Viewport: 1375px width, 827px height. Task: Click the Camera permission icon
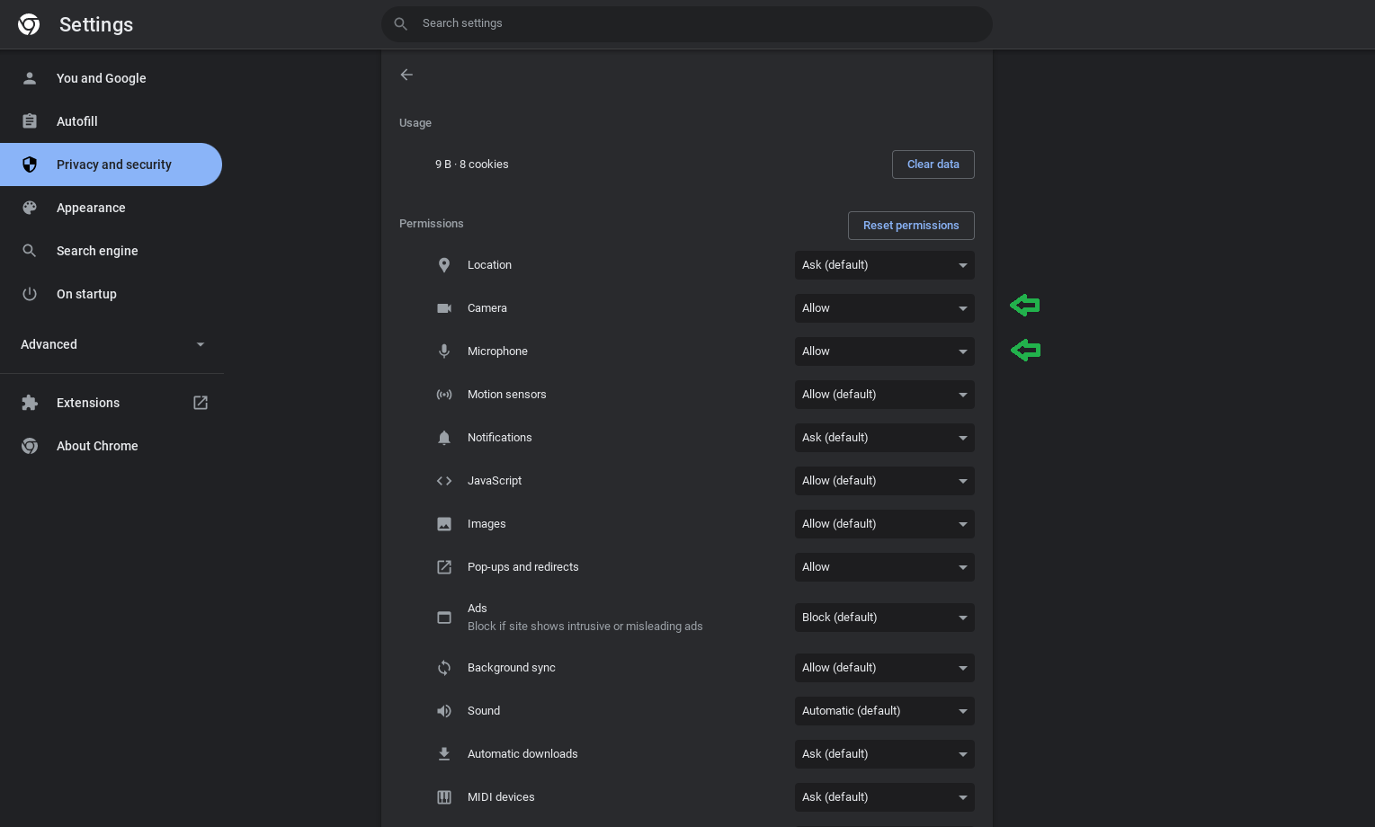pos(444,308)
